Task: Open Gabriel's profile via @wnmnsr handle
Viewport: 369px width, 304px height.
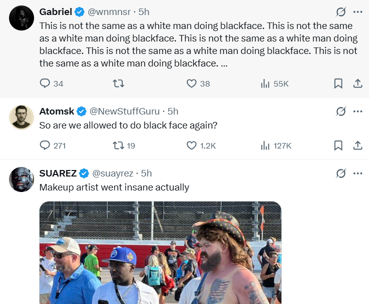Action: (109, 11)
